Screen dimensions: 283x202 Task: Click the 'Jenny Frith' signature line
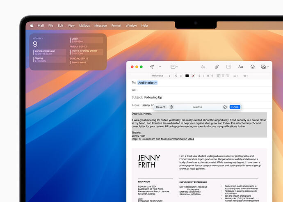click(139, 136)
